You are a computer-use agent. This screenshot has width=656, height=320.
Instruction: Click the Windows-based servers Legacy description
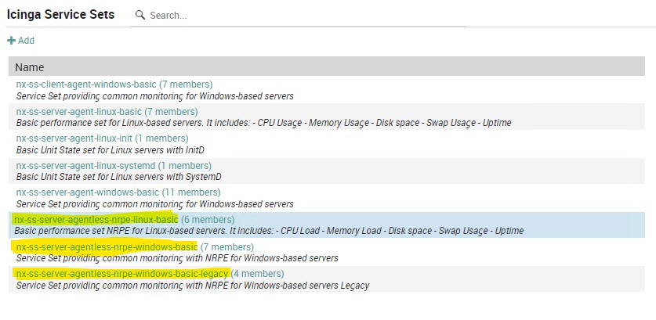click(193, 286)
